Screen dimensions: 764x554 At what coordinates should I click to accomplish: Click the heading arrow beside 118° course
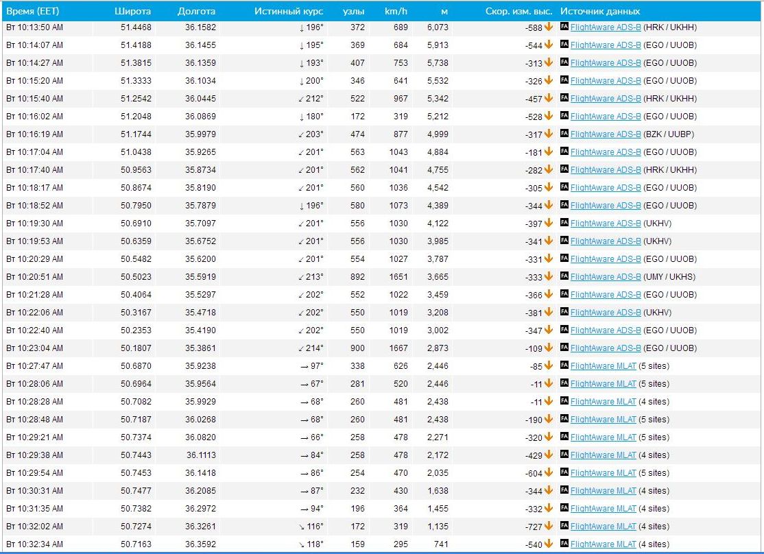302,544
